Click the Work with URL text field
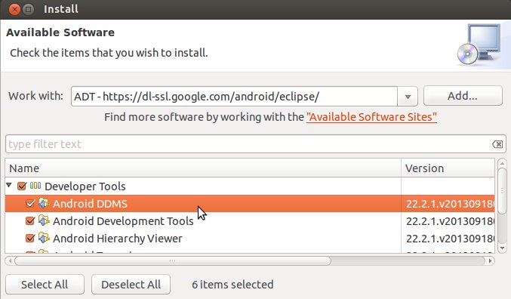This screenshot has width=511, height=299. click(234, 97)
